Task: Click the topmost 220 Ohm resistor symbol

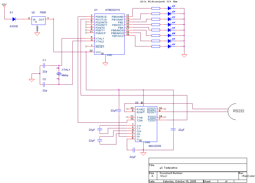Action: coord(156,8)
